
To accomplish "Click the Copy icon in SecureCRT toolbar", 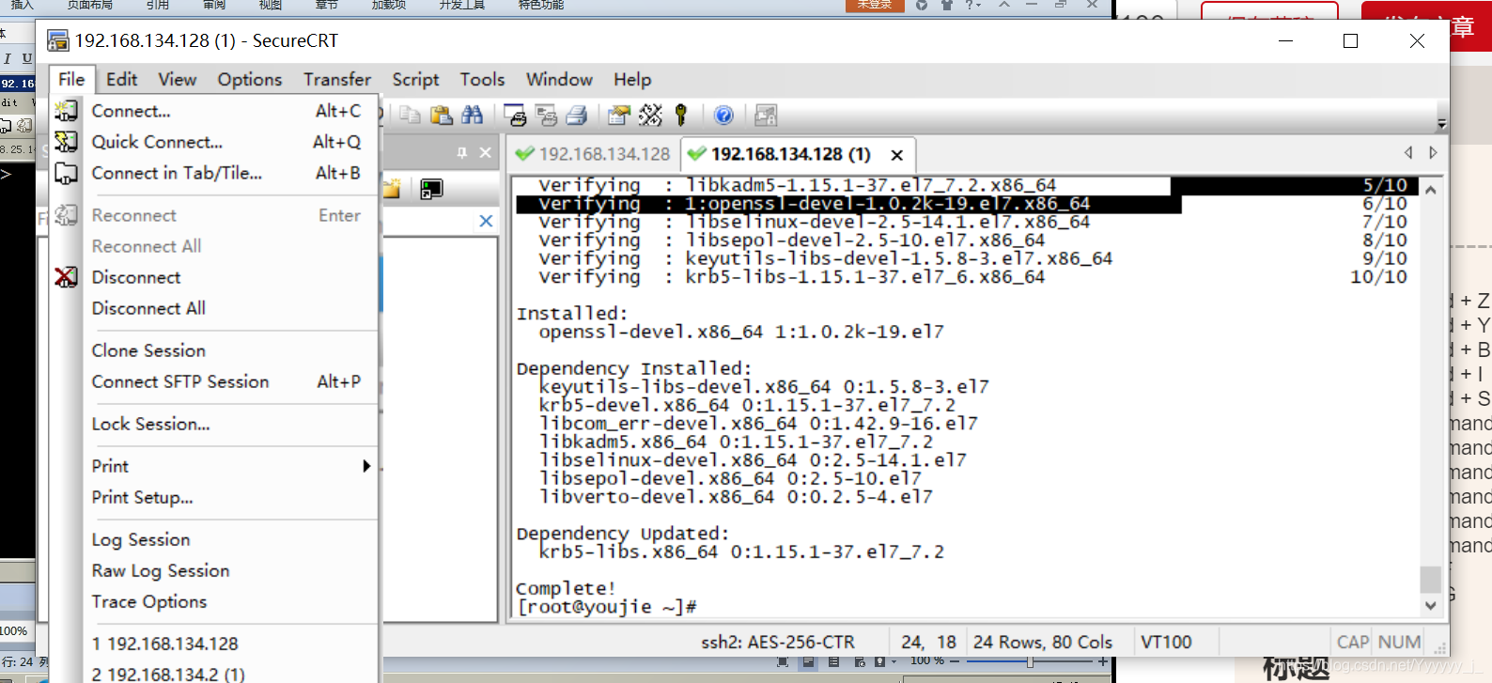I will 410,115.
